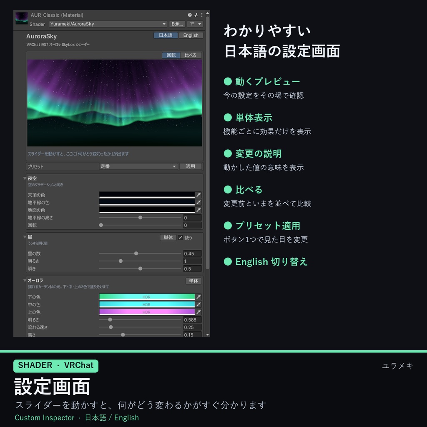Open the プリセット dropdown showing 定番
The width and height of the screenshot is (427, 427).
tap(138, 166)
